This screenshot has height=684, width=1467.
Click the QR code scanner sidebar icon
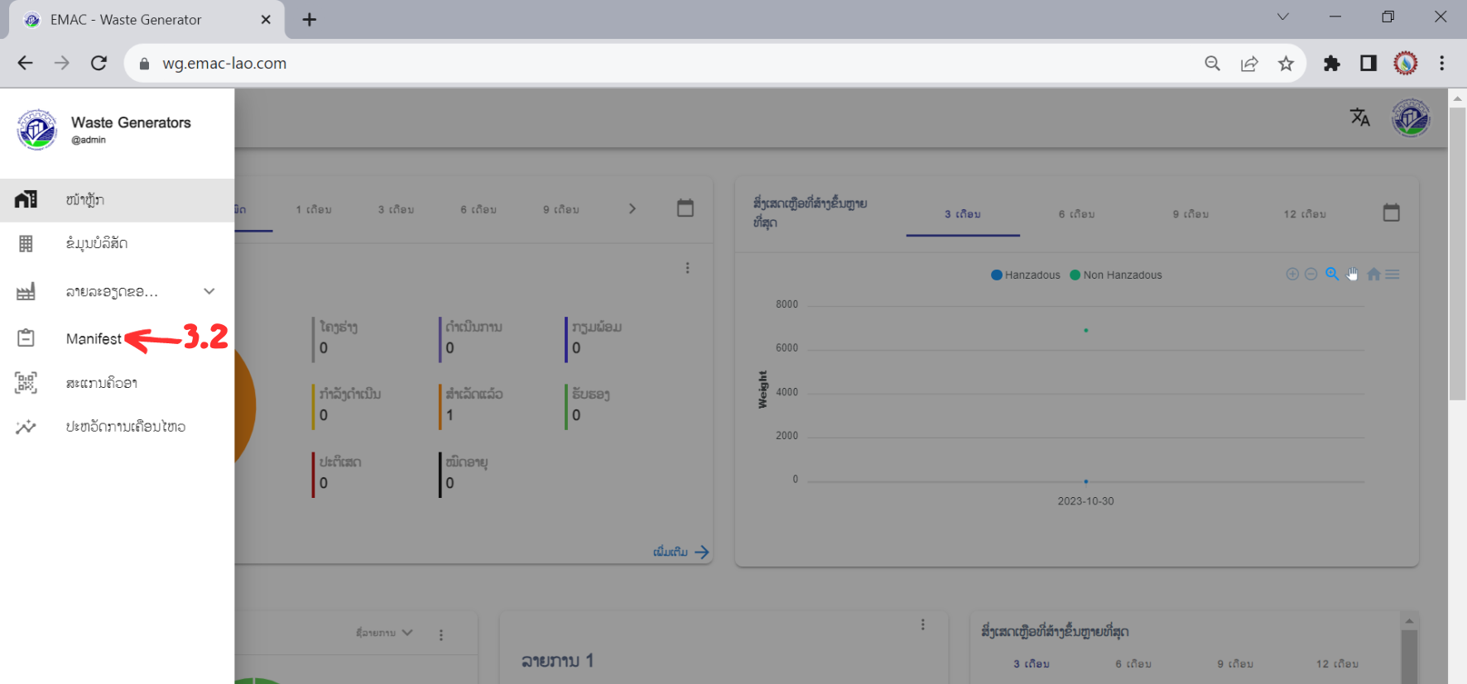[26, 383]
